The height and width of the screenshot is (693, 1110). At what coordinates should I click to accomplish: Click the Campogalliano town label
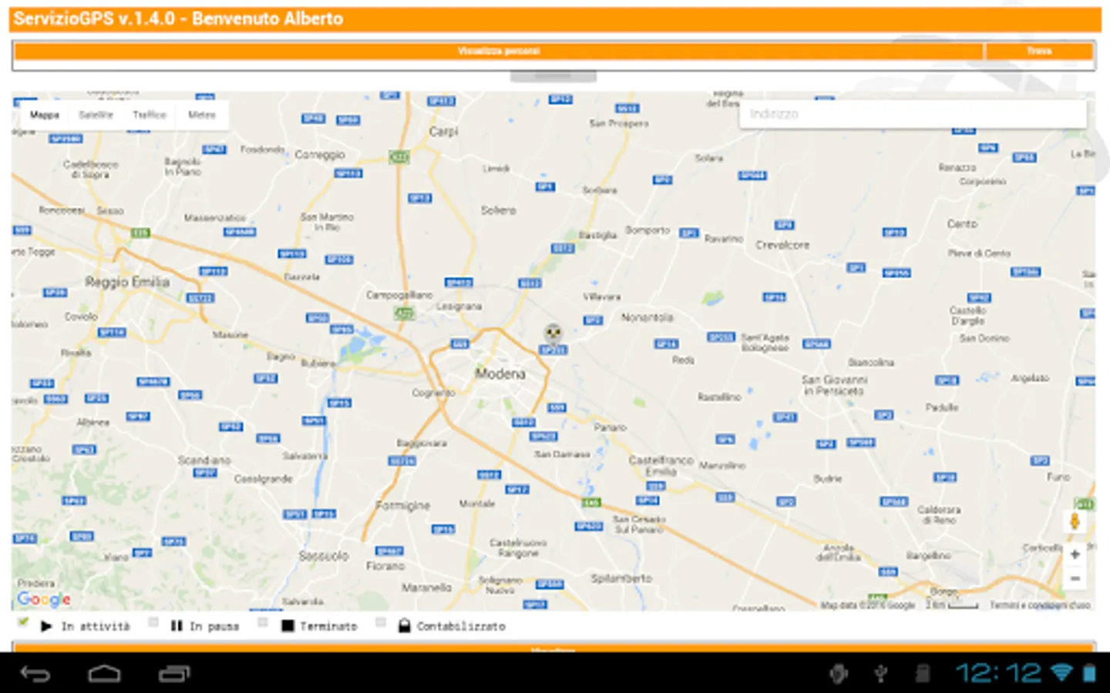click(x=399, y=295)
